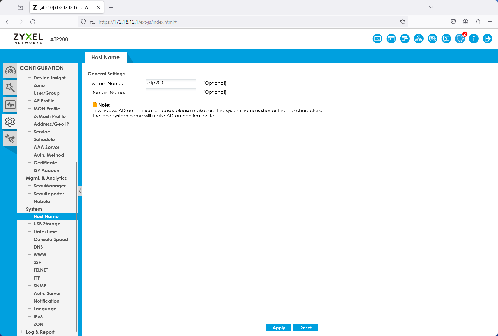
Task: Open the Pocket save icon
Action: [x=453, y=22]
